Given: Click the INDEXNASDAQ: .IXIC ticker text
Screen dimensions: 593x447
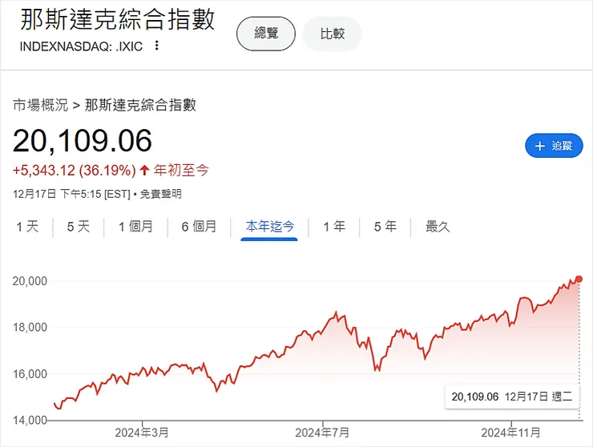Looking at the screenshot, I should pyautogui.click(x=81, y=46).
